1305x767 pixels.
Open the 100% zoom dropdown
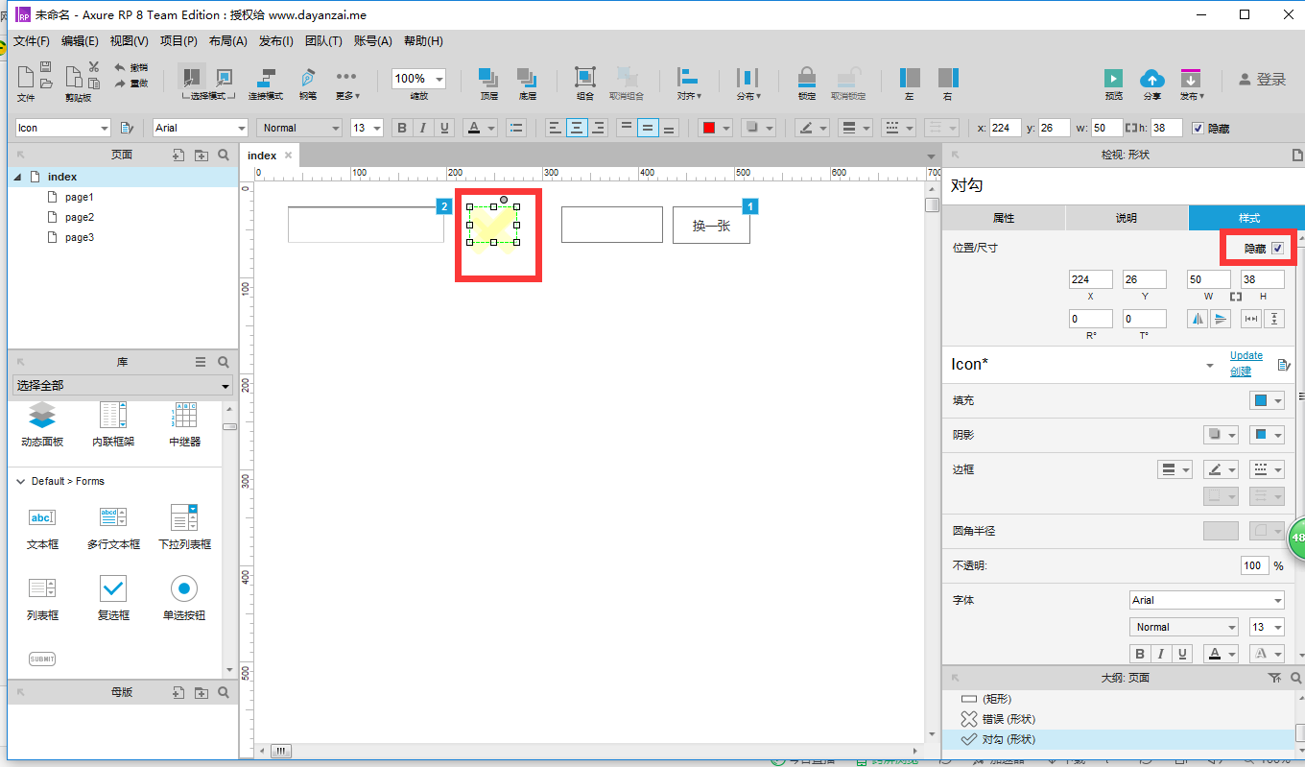pos(418,79)
